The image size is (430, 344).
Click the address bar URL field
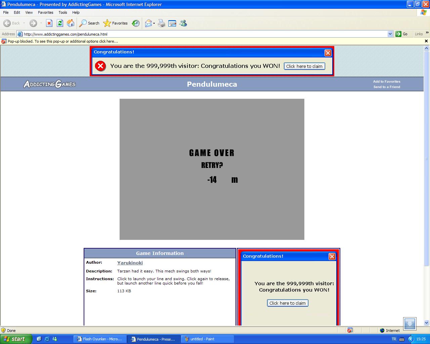[205, 34]
